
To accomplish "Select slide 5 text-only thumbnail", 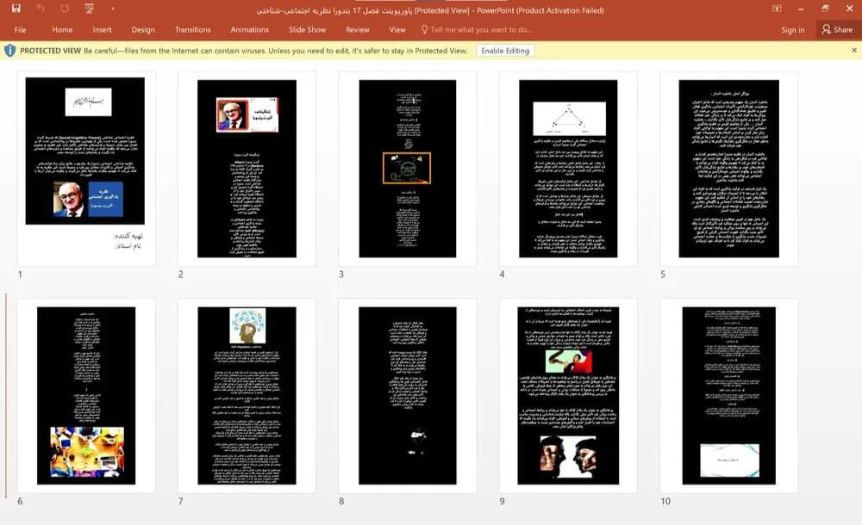I will coord(729,169).
